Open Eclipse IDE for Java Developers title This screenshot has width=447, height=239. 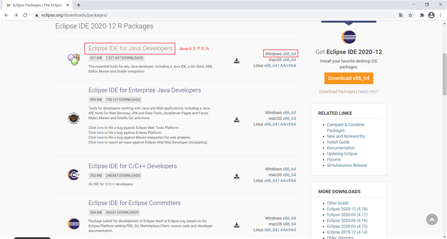pyautogui.click(x=130, y=48)
